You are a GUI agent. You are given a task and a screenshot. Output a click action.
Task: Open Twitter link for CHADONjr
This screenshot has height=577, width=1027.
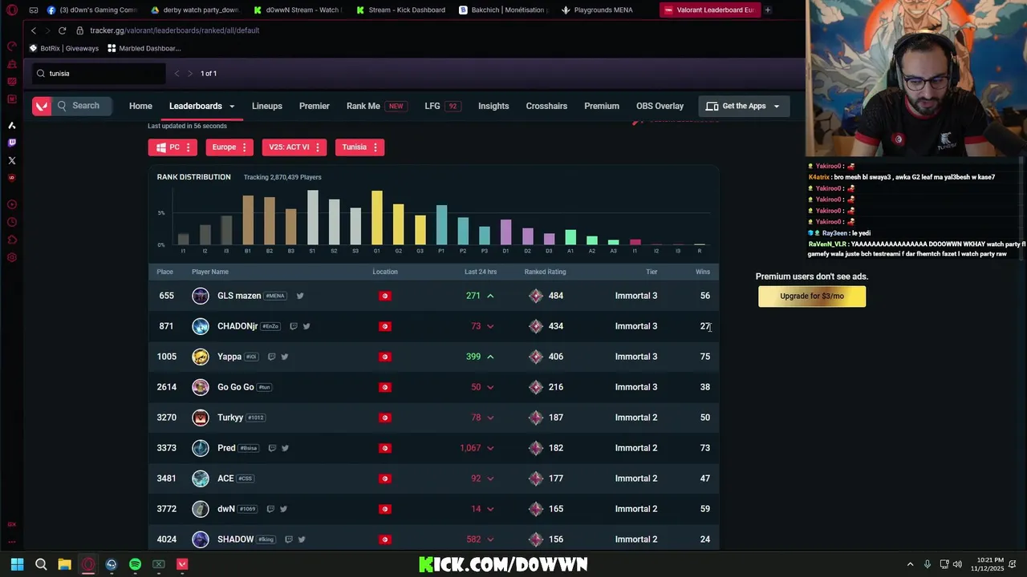306,326
